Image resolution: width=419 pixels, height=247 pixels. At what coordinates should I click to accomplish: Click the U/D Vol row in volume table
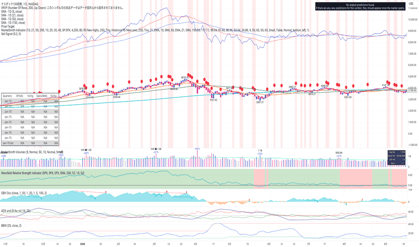click(x=397, y=159)
